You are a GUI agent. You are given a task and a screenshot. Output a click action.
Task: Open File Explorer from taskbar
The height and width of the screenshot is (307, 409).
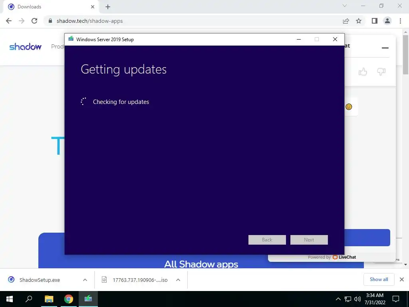[49, 299]
